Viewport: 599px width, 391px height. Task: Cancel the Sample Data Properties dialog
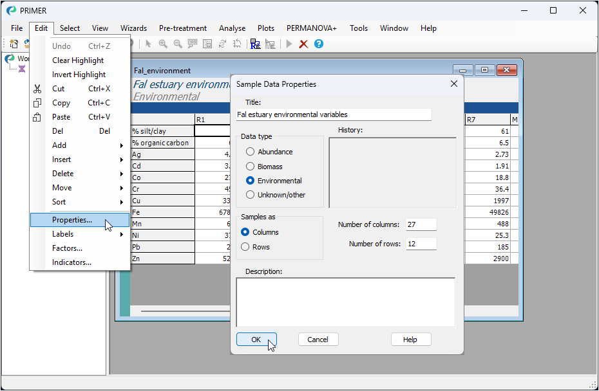click(x=318, y=340)
